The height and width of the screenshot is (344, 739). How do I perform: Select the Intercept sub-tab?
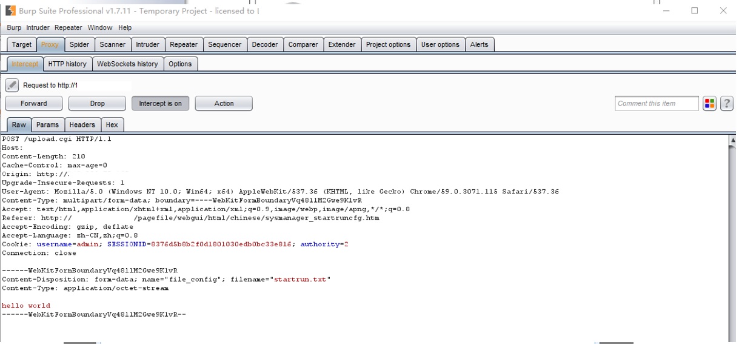click(x=25, y=64)
